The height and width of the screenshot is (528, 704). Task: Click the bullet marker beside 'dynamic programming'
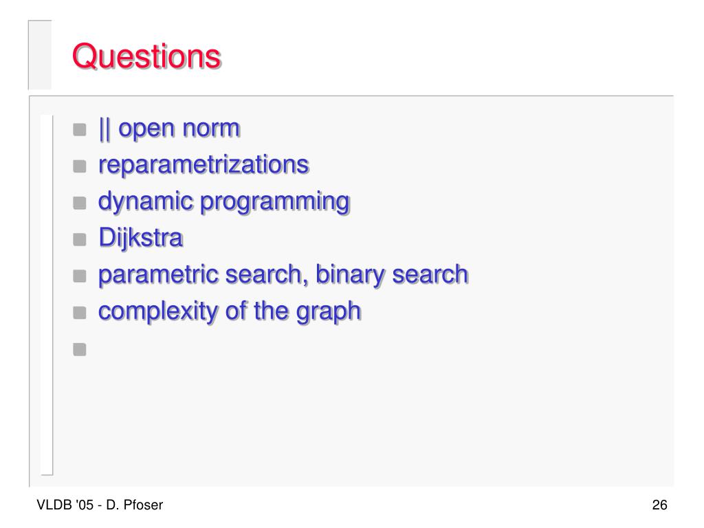(x=80, y=203)
